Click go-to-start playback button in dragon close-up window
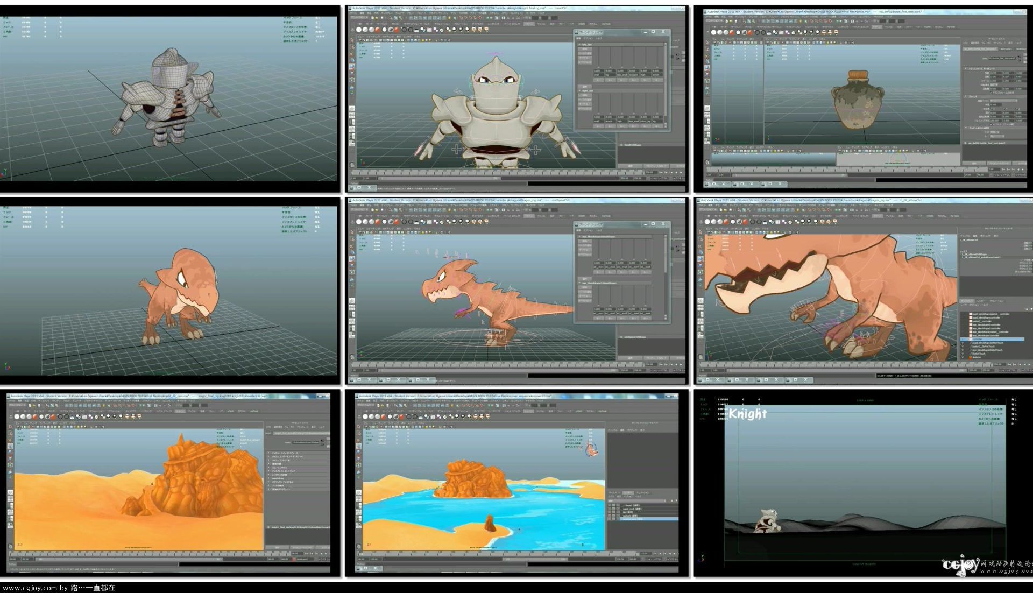The width and height of the screenshot is (1033, 593). click(x=1009, y=364)
